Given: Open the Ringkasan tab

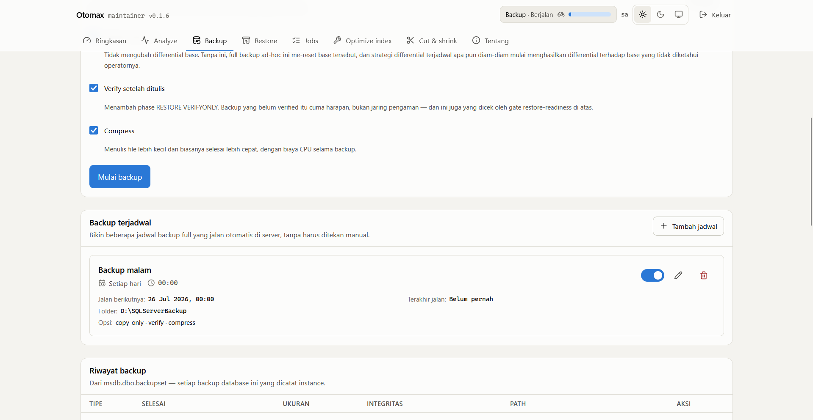Looking at the screenshot, I should pyautogui.click(x=105, y=41).
